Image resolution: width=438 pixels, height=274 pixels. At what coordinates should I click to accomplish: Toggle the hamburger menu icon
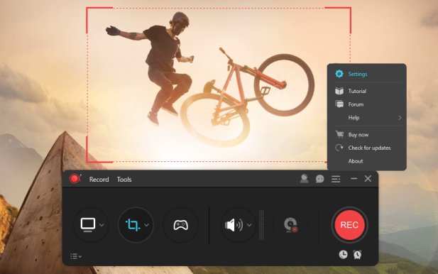click(336, 179)
